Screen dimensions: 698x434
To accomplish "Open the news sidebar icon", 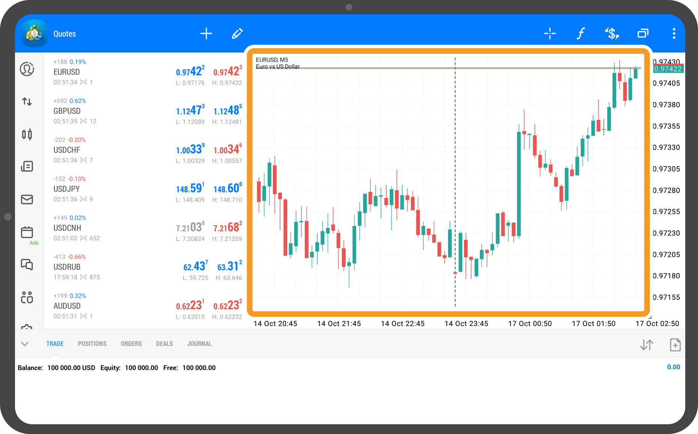I will coord(27,166).
